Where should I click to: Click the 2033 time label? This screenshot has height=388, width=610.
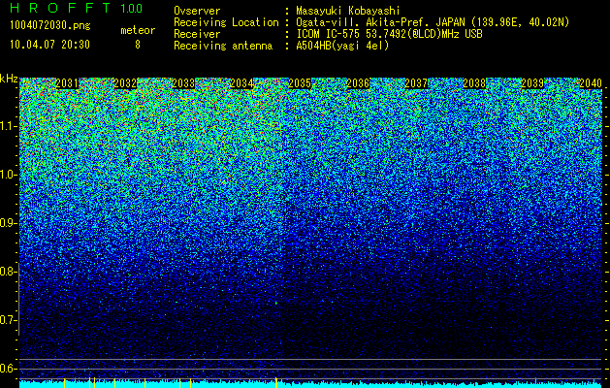[x=183, y=83]
